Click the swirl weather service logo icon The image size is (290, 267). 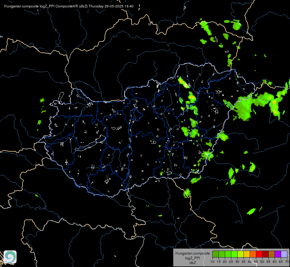(10, 257)
